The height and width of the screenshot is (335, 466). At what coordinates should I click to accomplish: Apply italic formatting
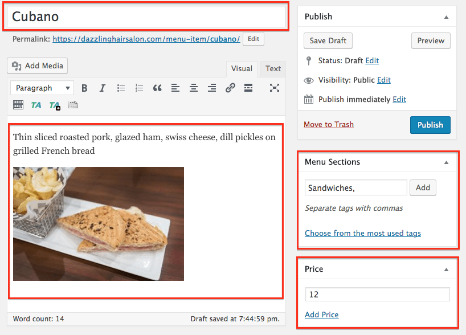[x=103, y=88]
